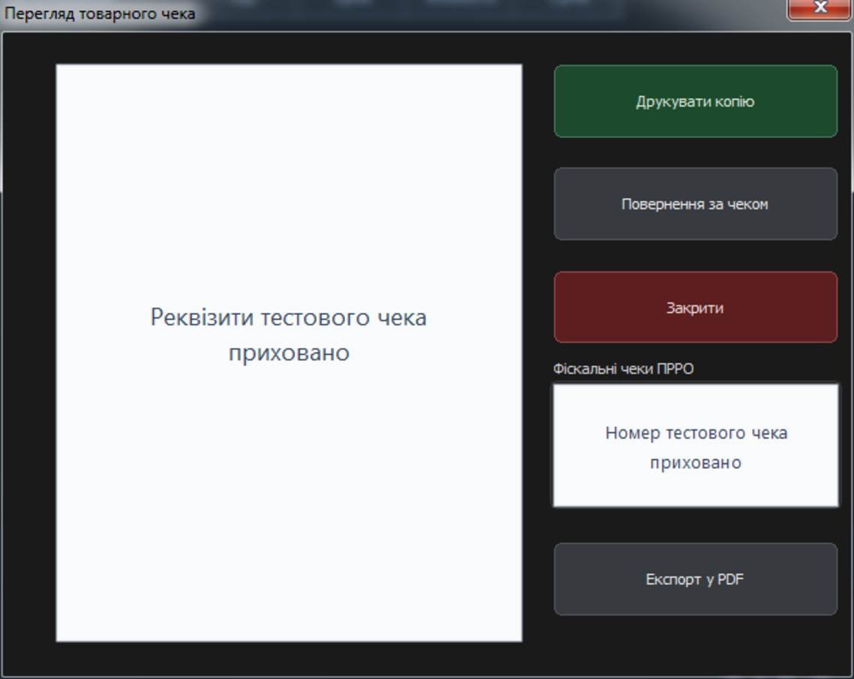854x679 pixels.
Task: Select the red Закрити button
Action: (x=696, y=308)
